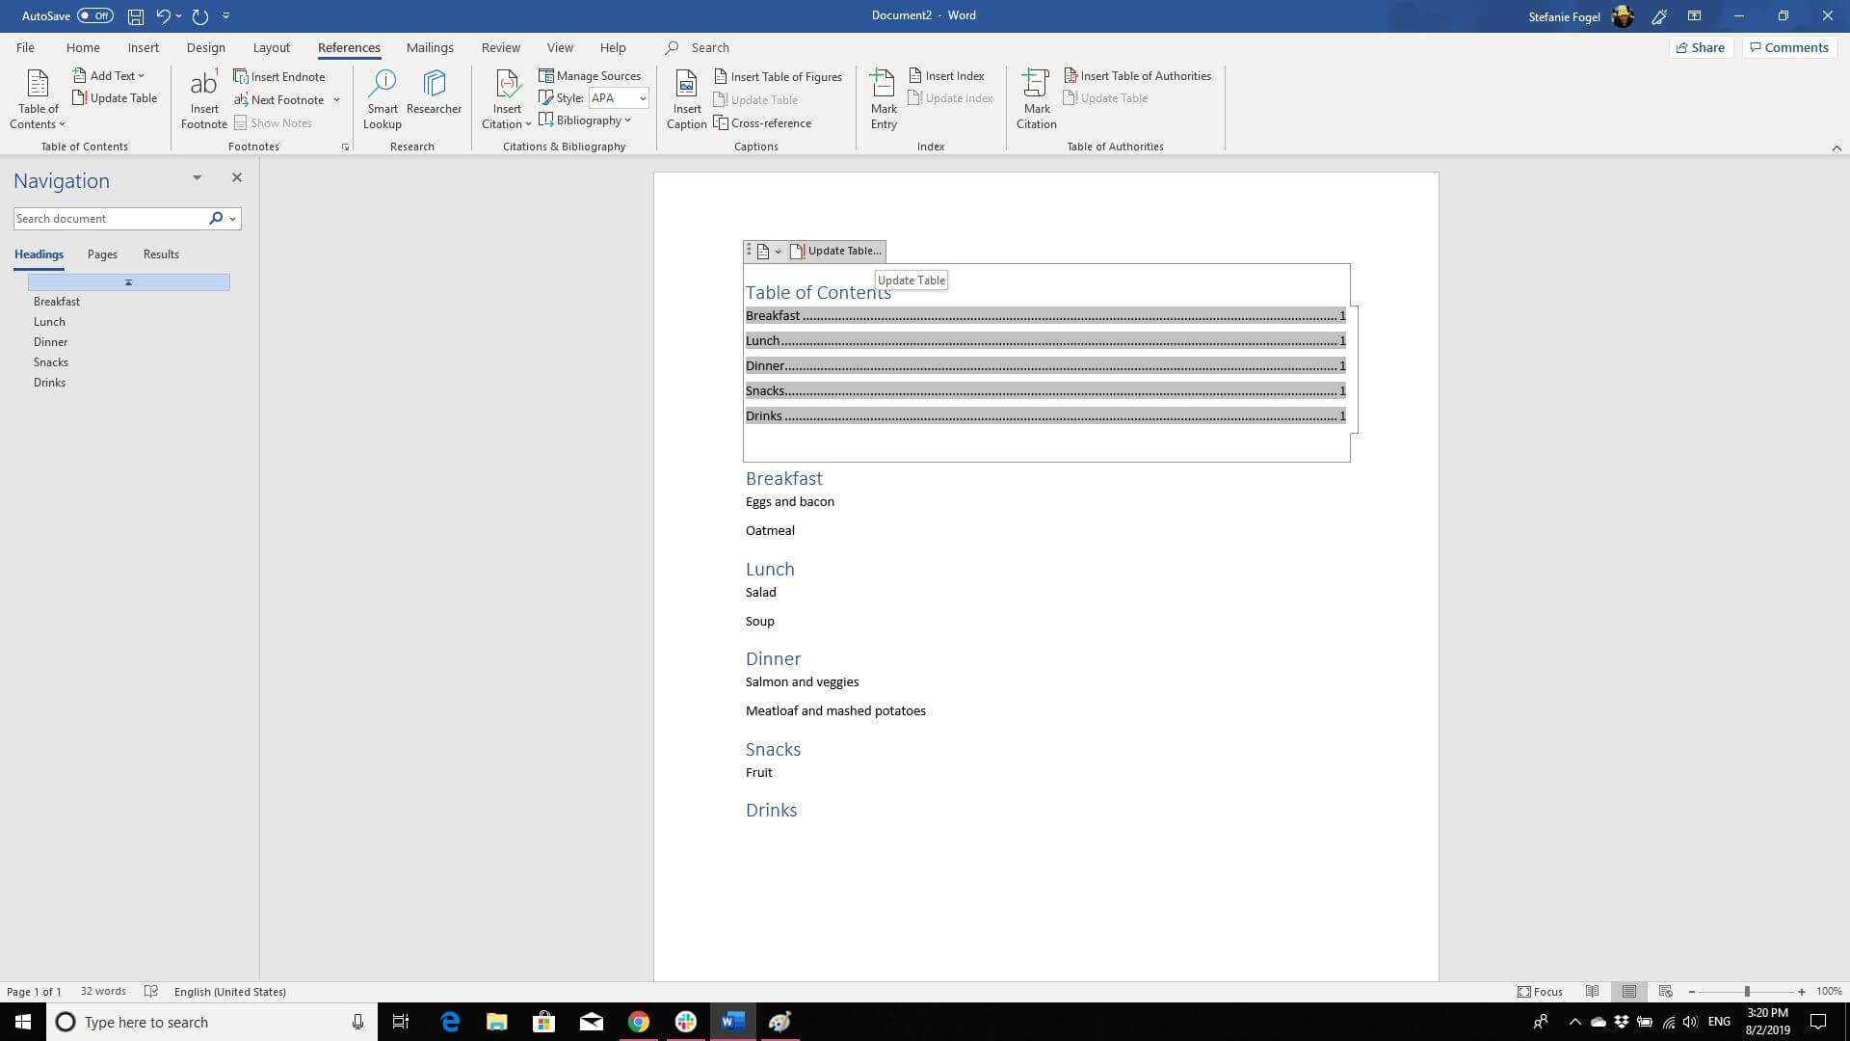
Task: Click the Search document input field
Action: click(x=108, y=217)
